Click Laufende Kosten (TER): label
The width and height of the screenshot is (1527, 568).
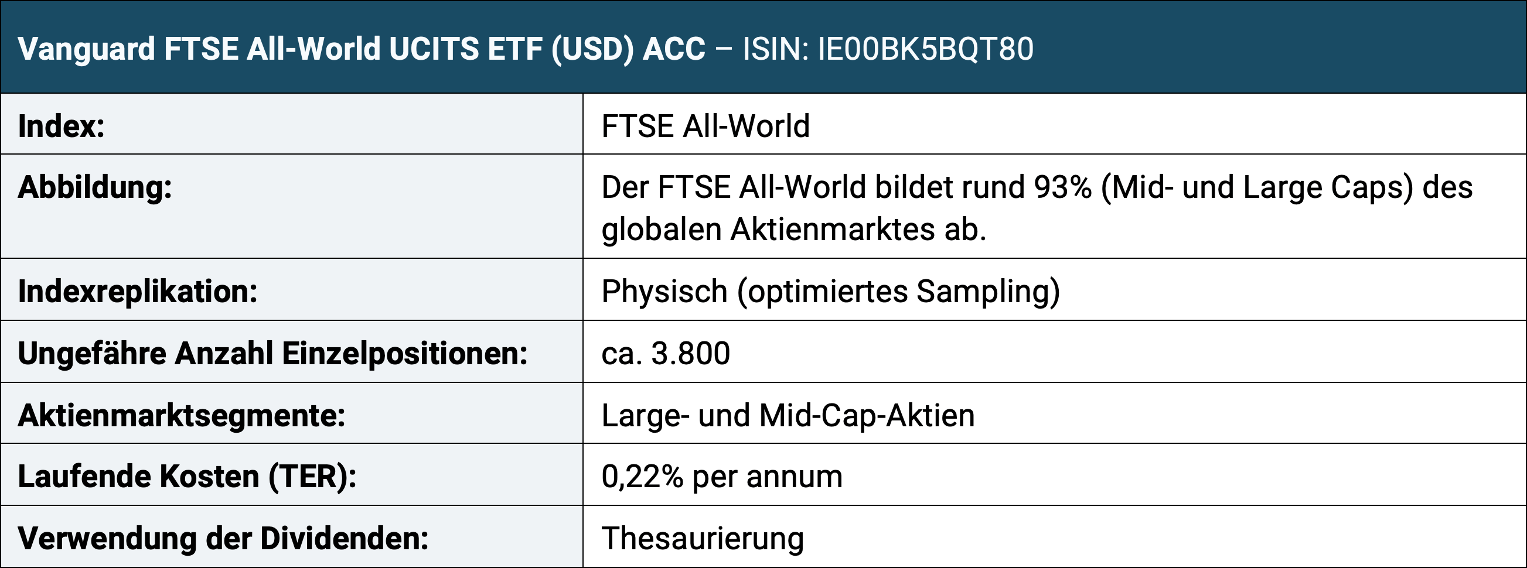pos(187,476)
